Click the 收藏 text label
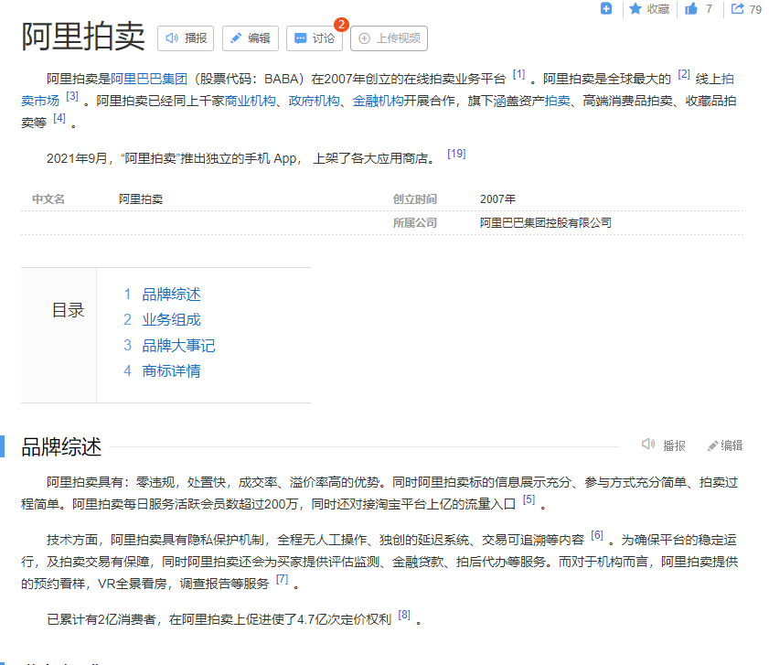 (x=658, y=9)
